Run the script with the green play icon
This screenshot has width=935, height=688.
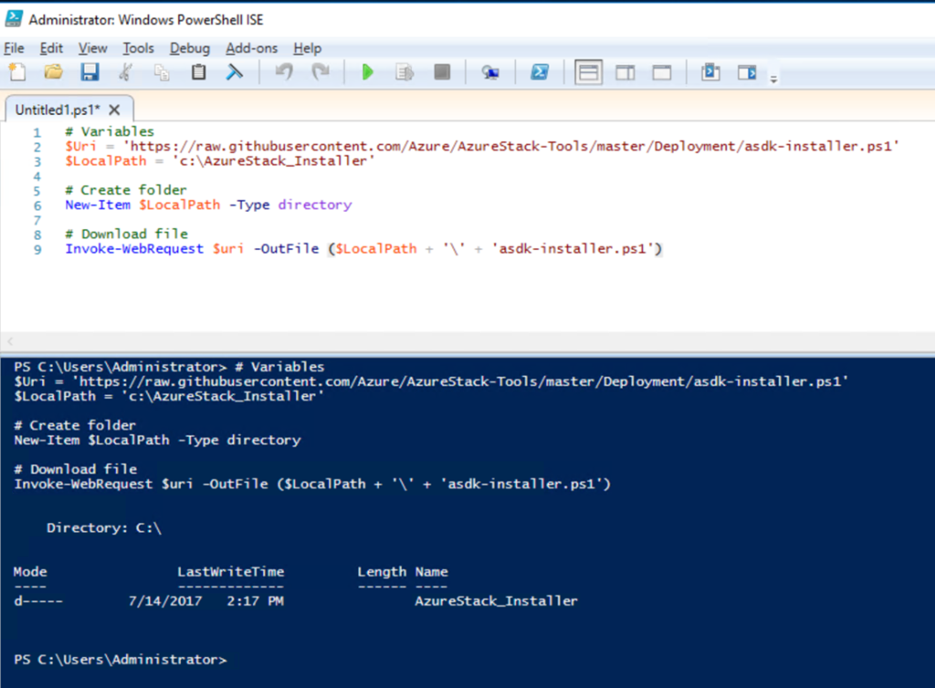[368, 72]
